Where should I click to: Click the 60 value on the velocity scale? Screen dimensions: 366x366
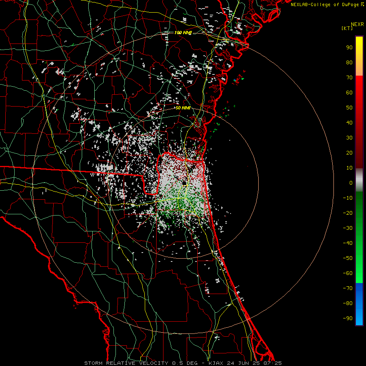(x=349, y=93)
